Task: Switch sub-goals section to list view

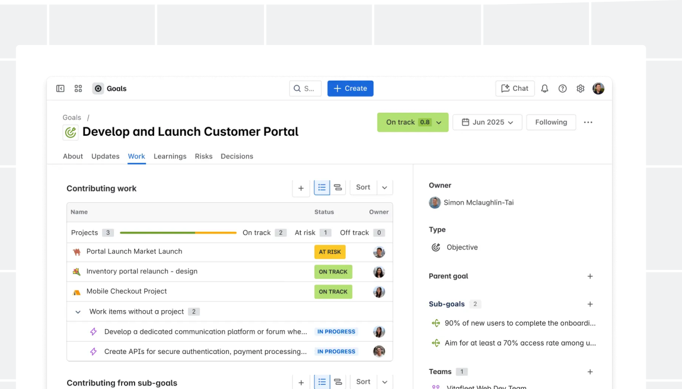Action: 321,382
